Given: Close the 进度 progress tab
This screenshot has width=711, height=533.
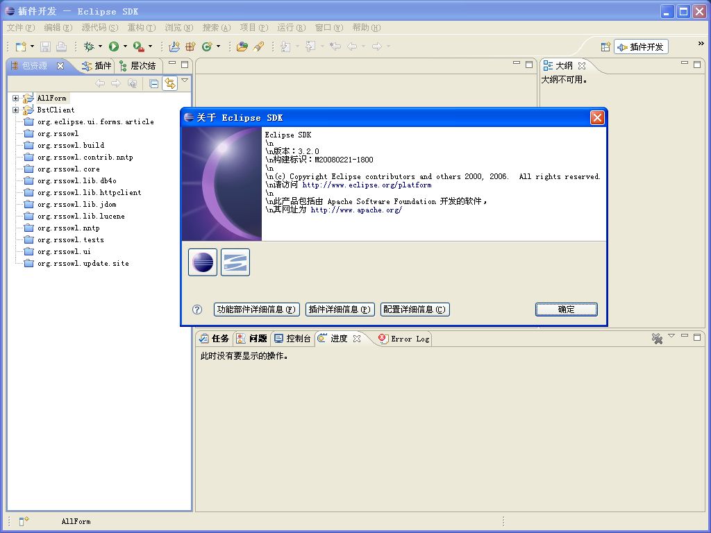Looking at the screenshot, I should pyautogui.click(x=357, y=339).
